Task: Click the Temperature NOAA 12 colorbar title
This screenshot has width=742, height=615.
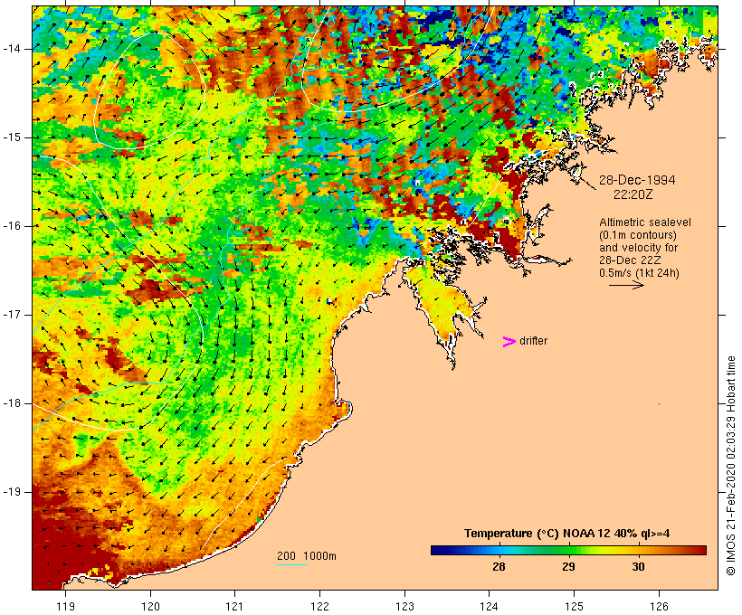Action: pos(567,534)
